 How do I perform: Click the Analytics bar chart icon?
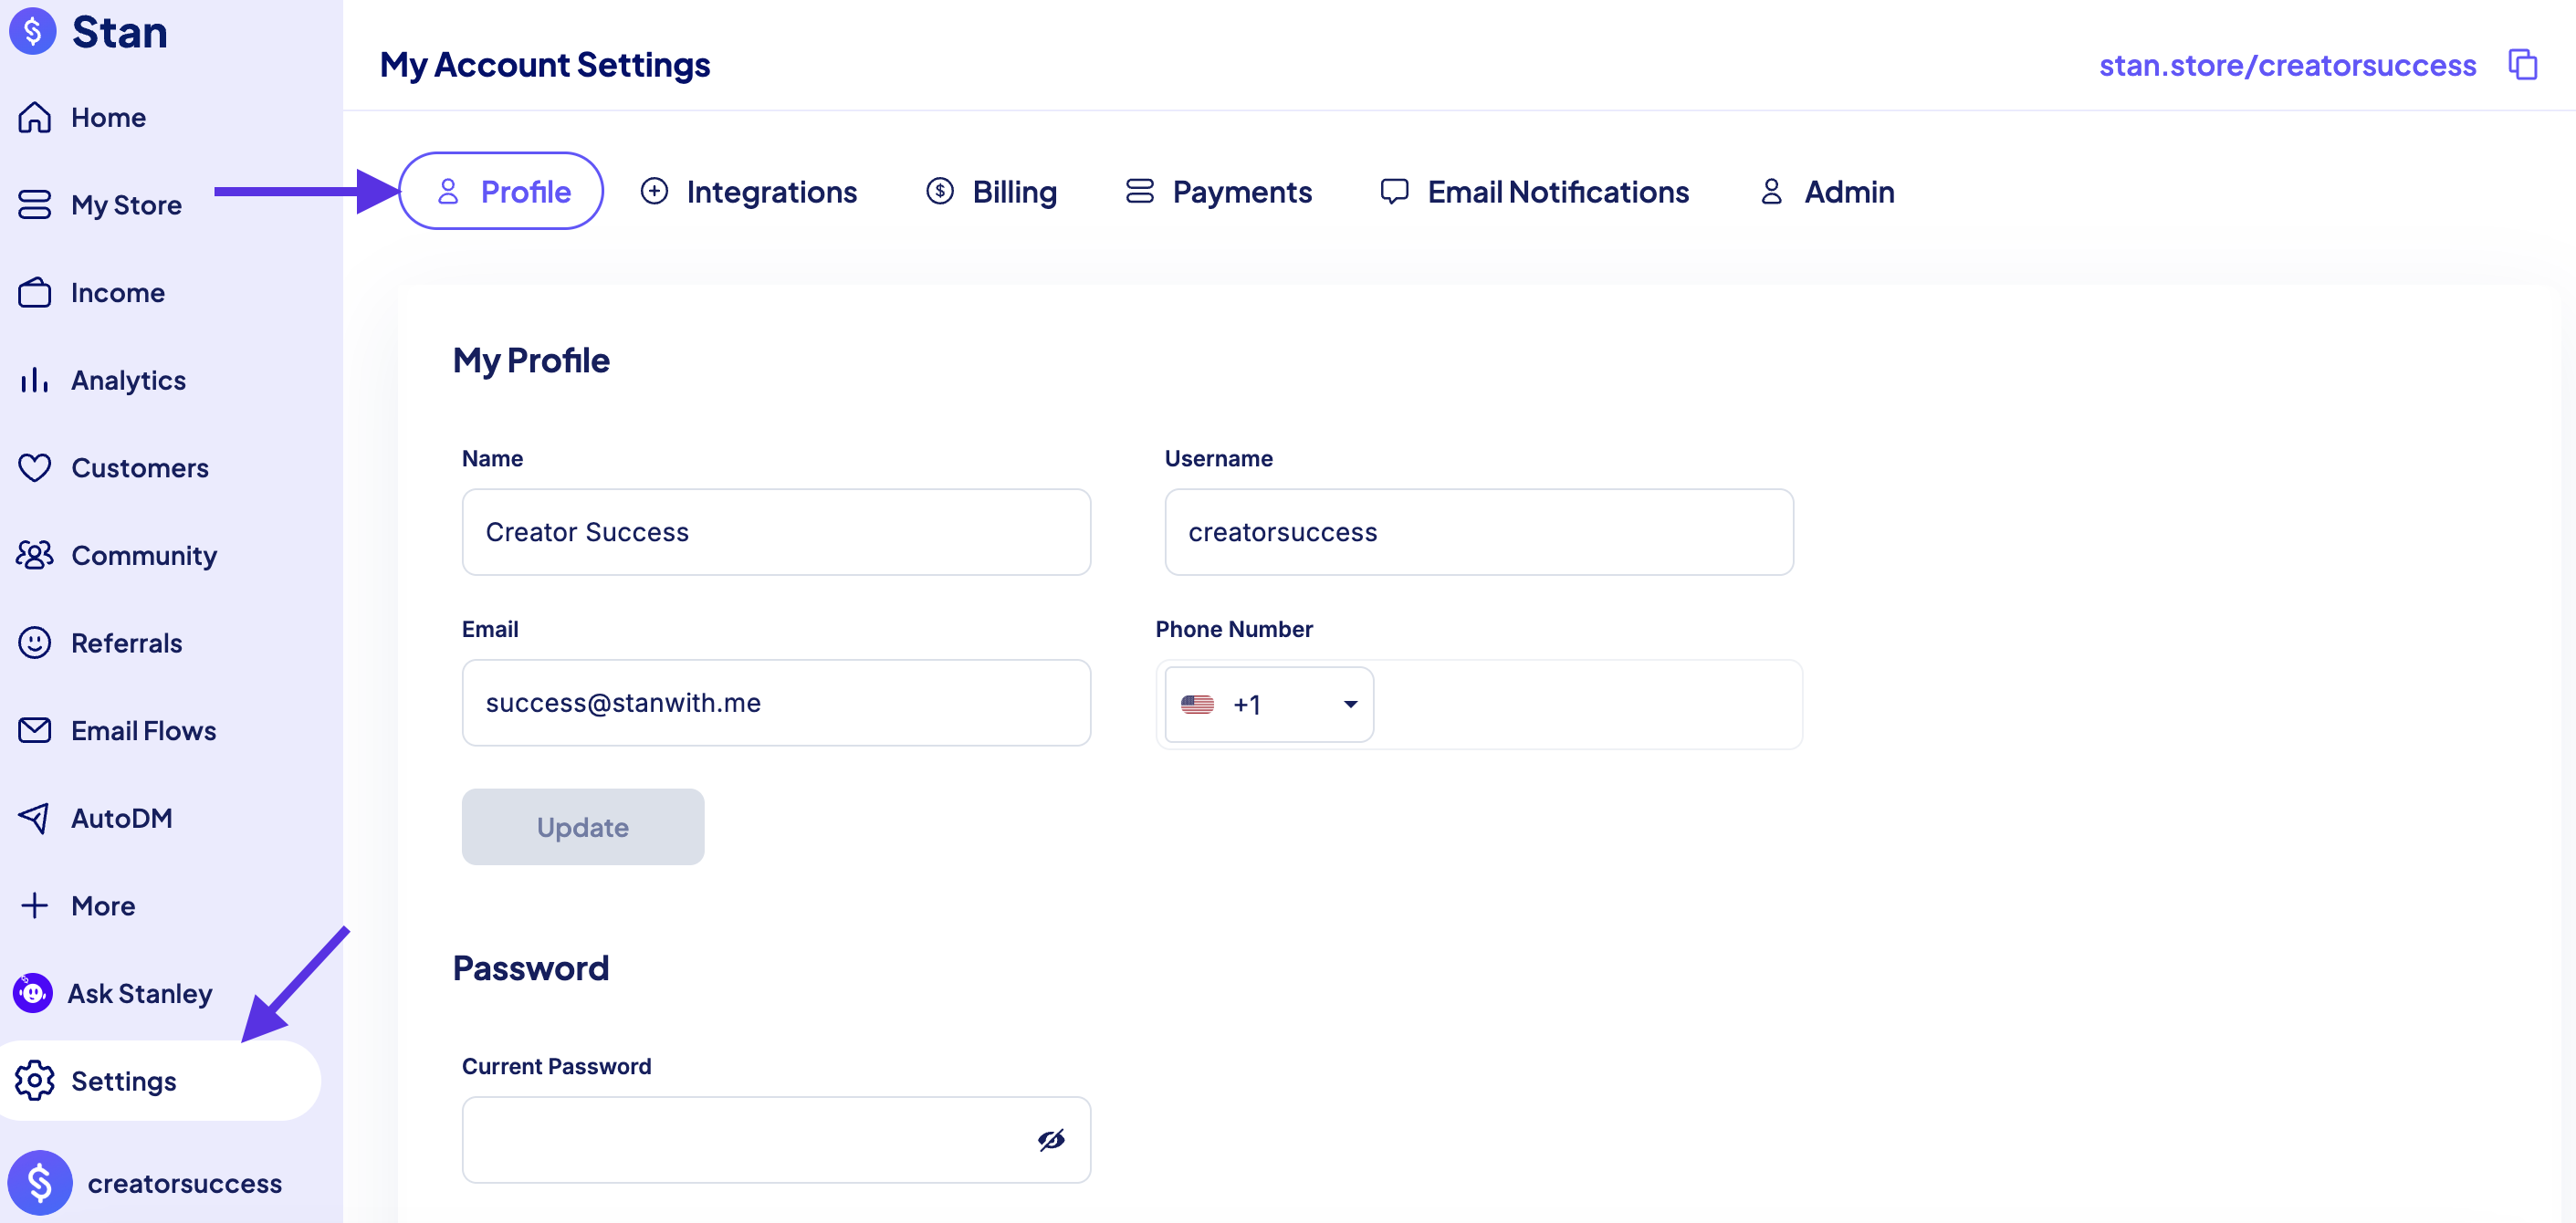(x=35, y=380)
